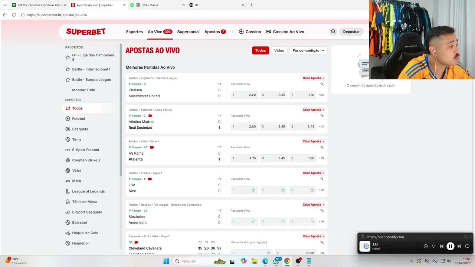Add 333 to library in Spotify mini player
475x267 pixels.
pos(426,246)
